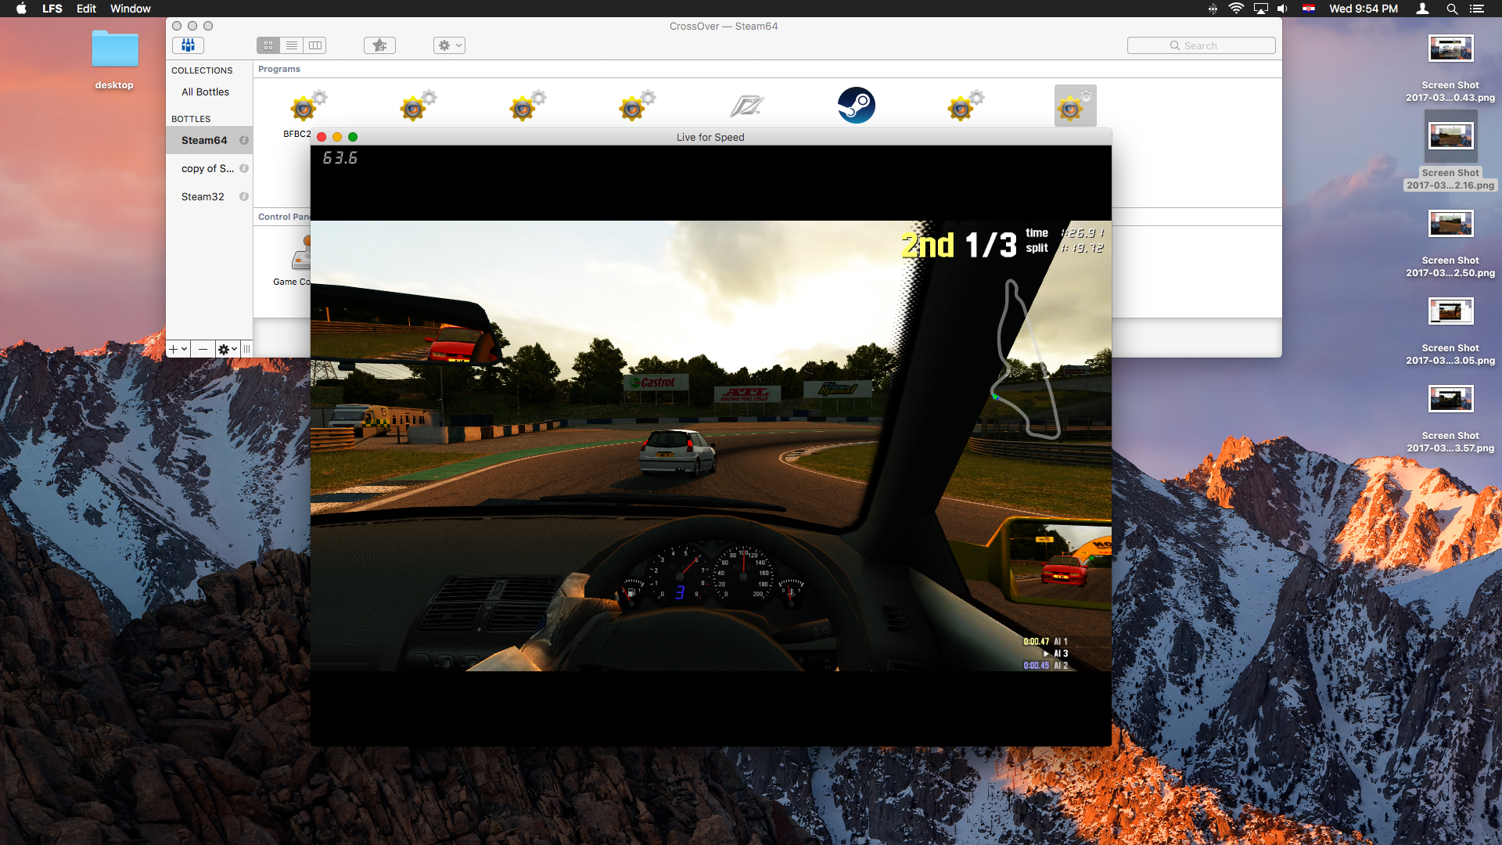Open the add bottle plus dropdown
This screenshot has height=845, width=1502.
tap(178, 349)
